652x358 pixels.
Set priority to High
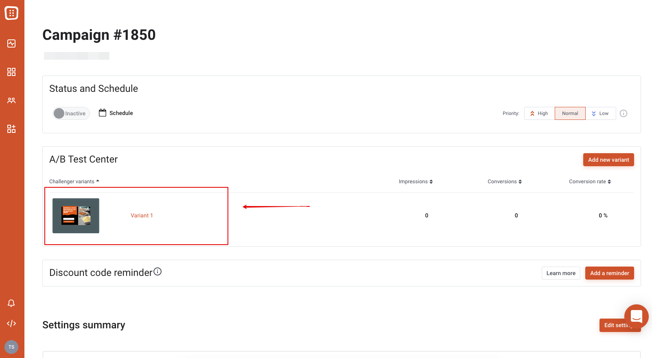click(539, 113)
